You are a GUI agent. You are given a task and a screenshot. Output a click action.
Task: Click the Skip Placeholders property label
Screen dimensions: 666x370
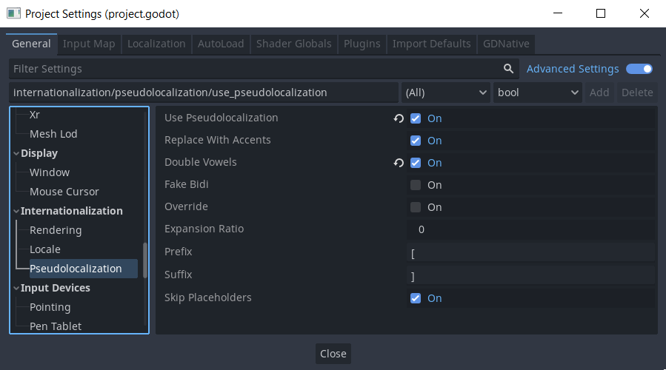(x=207, y=297)
